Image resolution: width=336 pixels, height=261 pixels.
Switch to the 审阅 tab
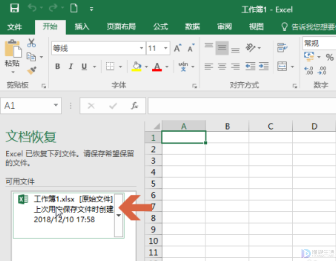[x=224, y=27]
